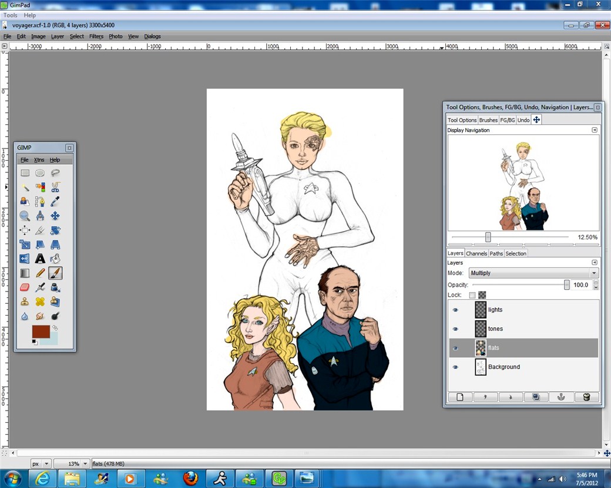The width and height of the screenshot is (611, 488).
Task: Select the Airbrush tool
Action: point(40,287)
